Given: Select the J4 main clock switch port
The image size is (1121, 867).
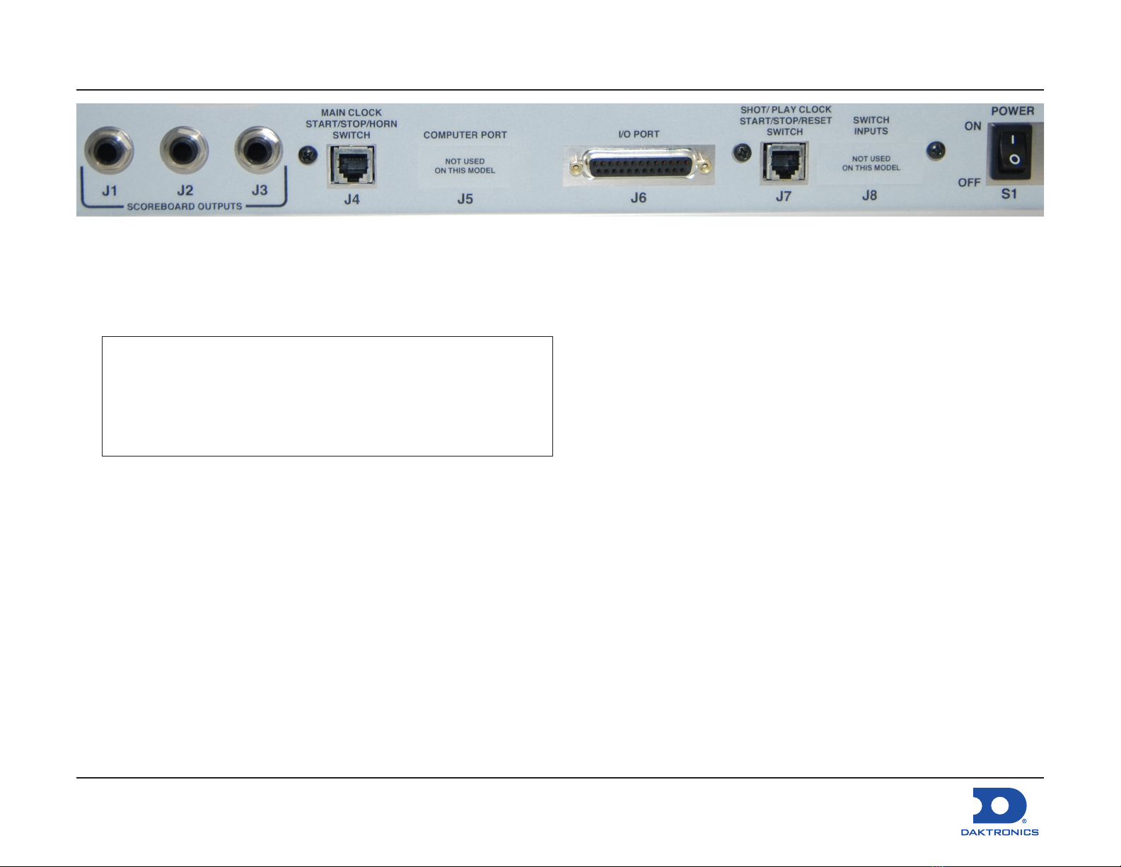Looking at the screenshot, I should coord(352,166).
